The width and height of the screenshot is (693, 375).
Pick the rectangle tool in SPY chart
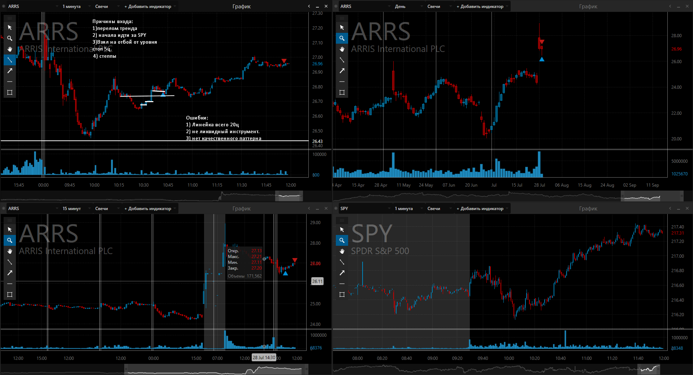tap(342, 295)
